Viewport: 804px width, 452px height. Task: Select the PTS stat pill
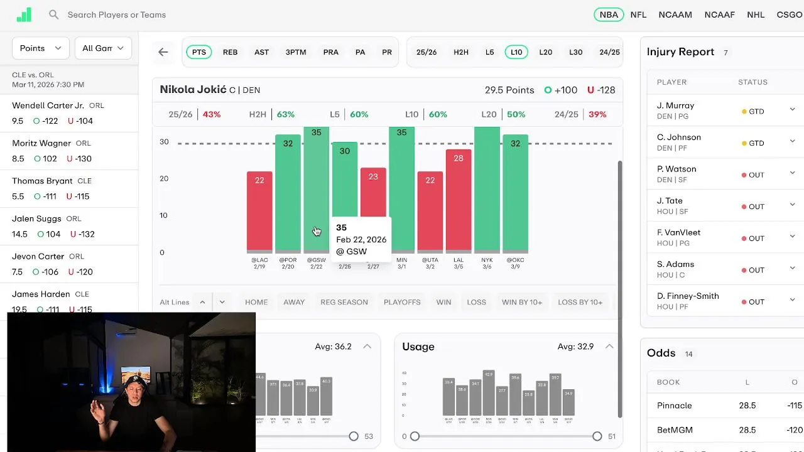(x=199, y=52)
